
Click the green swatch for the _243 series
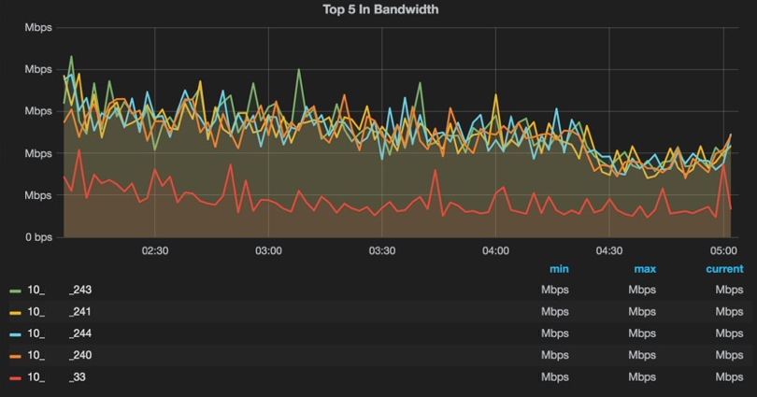(x=16, y=291)
